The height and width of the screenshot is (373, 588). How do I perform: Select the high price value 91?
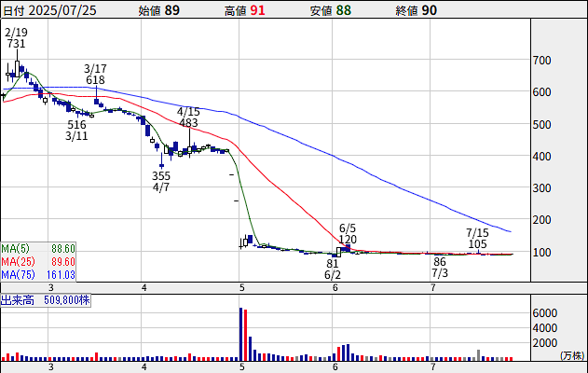257,10
